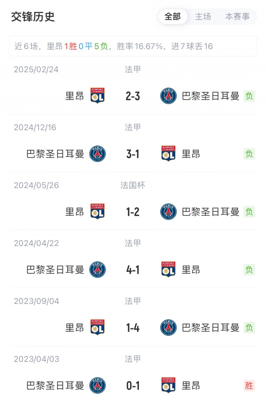Screen dimensions: 266x400
Task: Click 里昂 team name in 1-2 match
Action: click(x=75, y=212)
